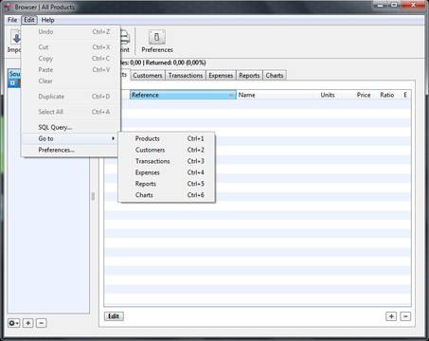
Task: Switch to the Reports tab
Action: [x=249, y=76]
